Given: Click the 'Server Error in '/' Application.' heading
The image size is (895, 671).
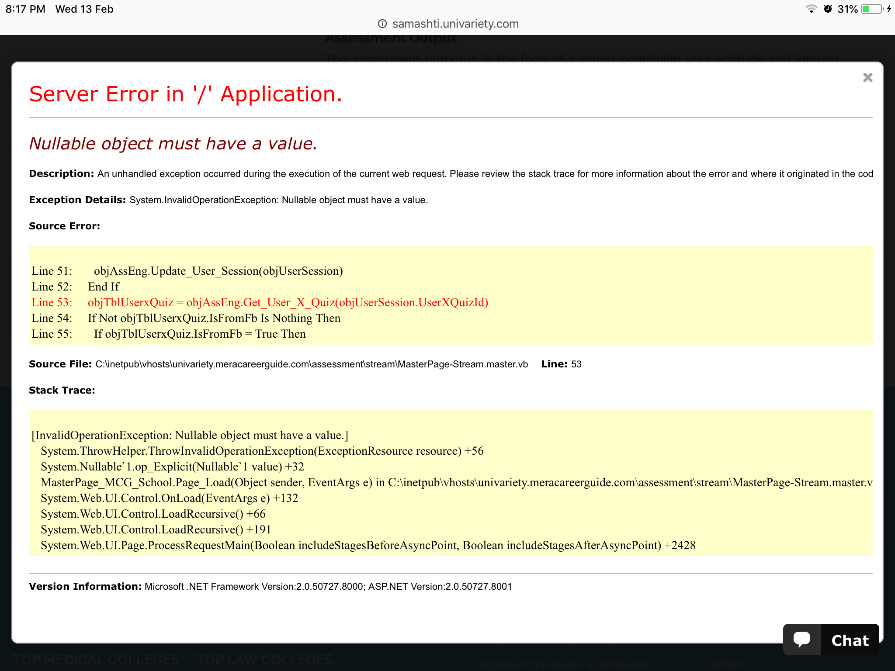Looking at the screenshot, I should pyautogui.click(x=185, y=94).
